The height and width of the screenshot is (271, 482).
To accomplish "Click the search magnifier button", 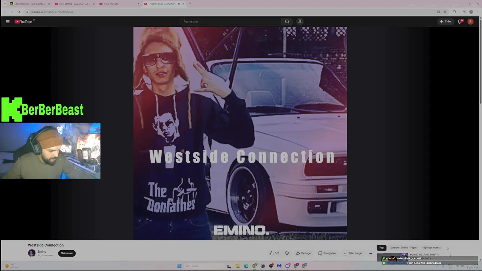I will tap(287, 21).
